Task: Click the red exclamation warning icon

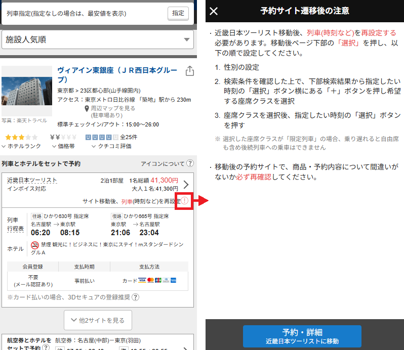Action: 184,201
